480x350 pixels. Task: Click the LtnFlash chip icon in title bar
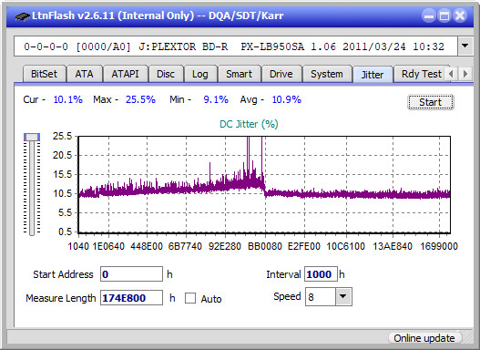click(x=23, y=15)
